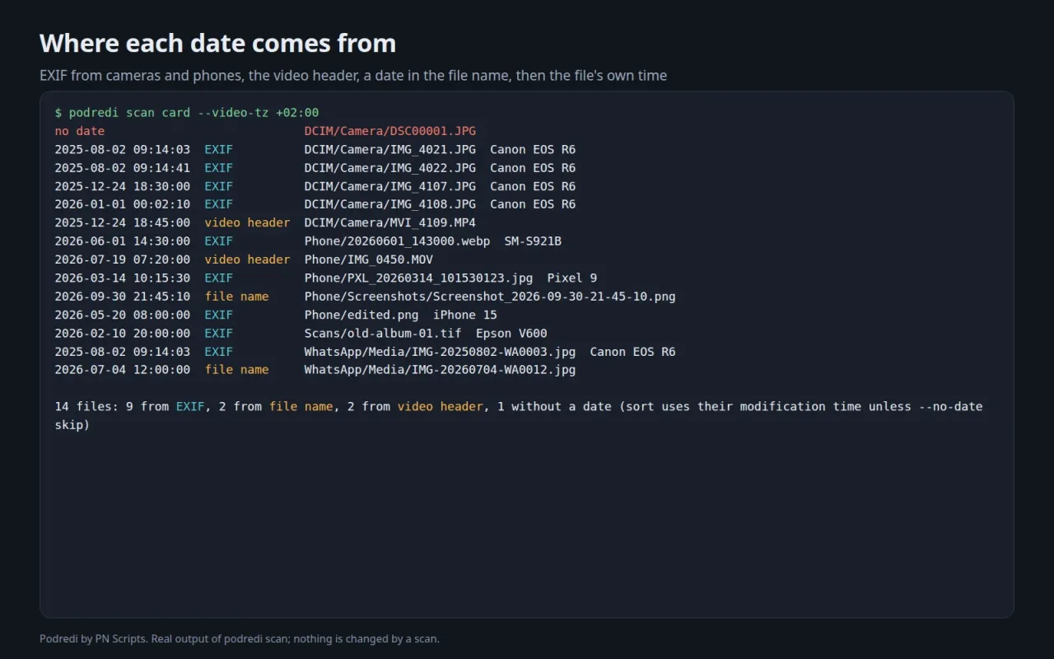Click the "14 files" summary line
1054x659 pixels.
click(x=519, y=415)
